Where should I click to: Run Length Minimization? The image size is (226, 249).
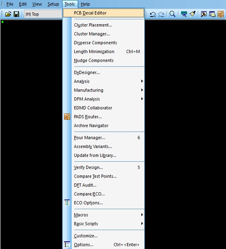(104, 51)
